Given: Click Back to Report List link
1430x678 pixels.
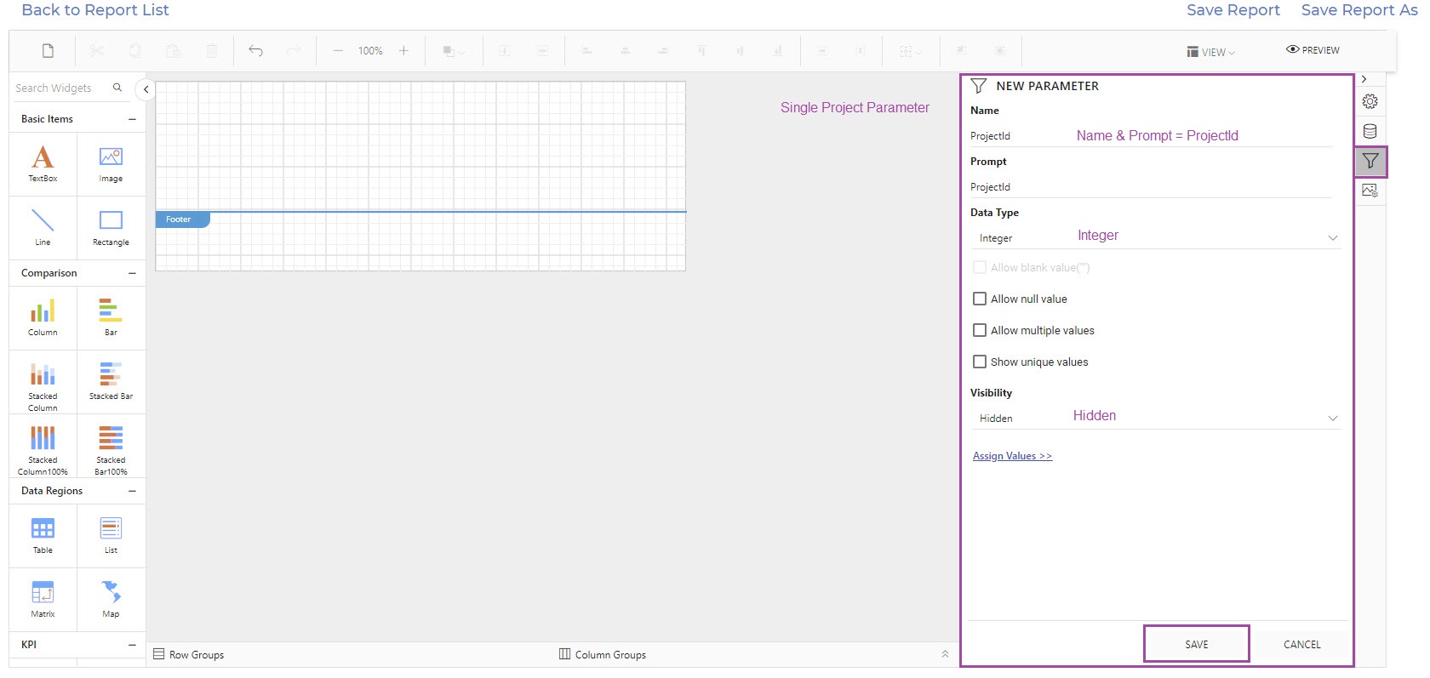Looking at the screenshot, I should tap(95, 10).
